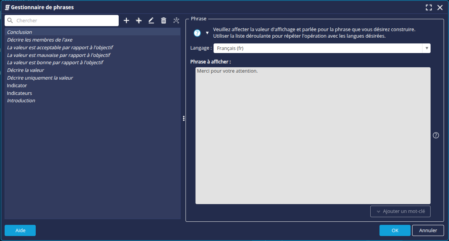Select 'Décrire les membres de l'axe' phrase
The image size is (449, 241).
(40, 40)
